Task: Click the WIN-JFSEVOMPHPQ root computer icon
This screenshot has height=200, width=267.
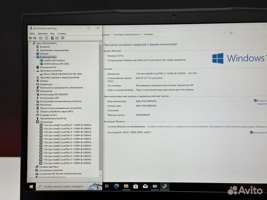Action: point(34,43)
